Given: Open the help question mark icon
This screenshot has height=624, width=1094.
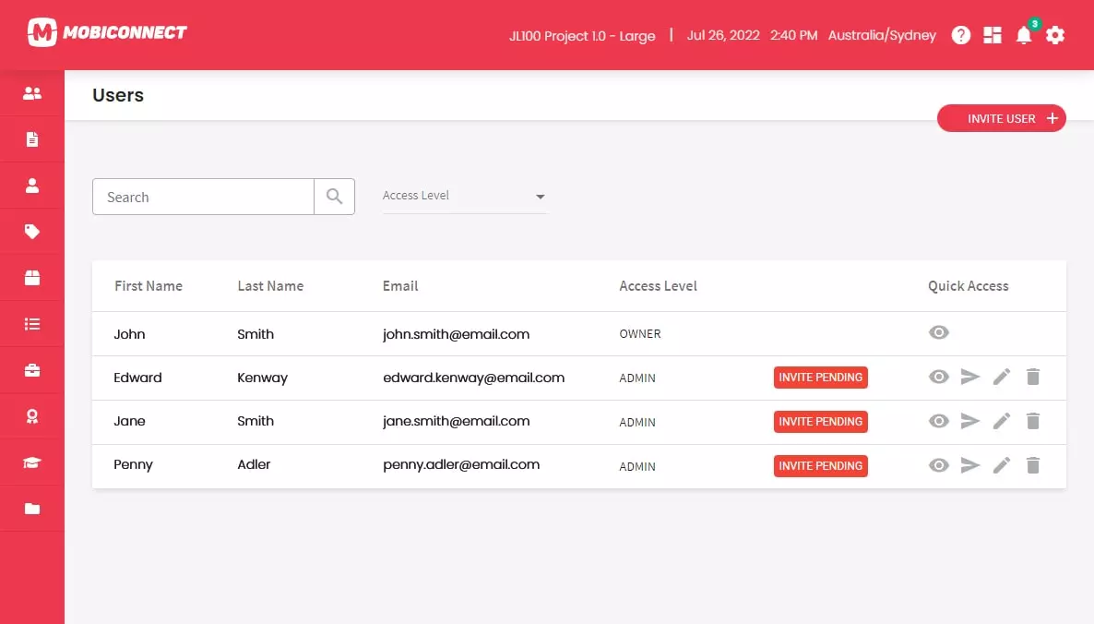Looking at the screenshot, I should 961,35.
